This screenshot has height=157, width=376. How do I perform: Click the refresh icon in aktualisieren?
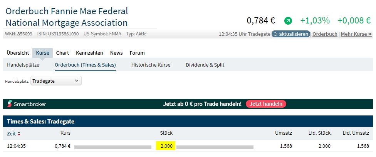(x=275, y=34)
